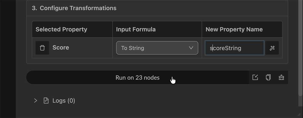Delete the Score transformation row
This screenshot has height=118, width=303.
point(42,48)
